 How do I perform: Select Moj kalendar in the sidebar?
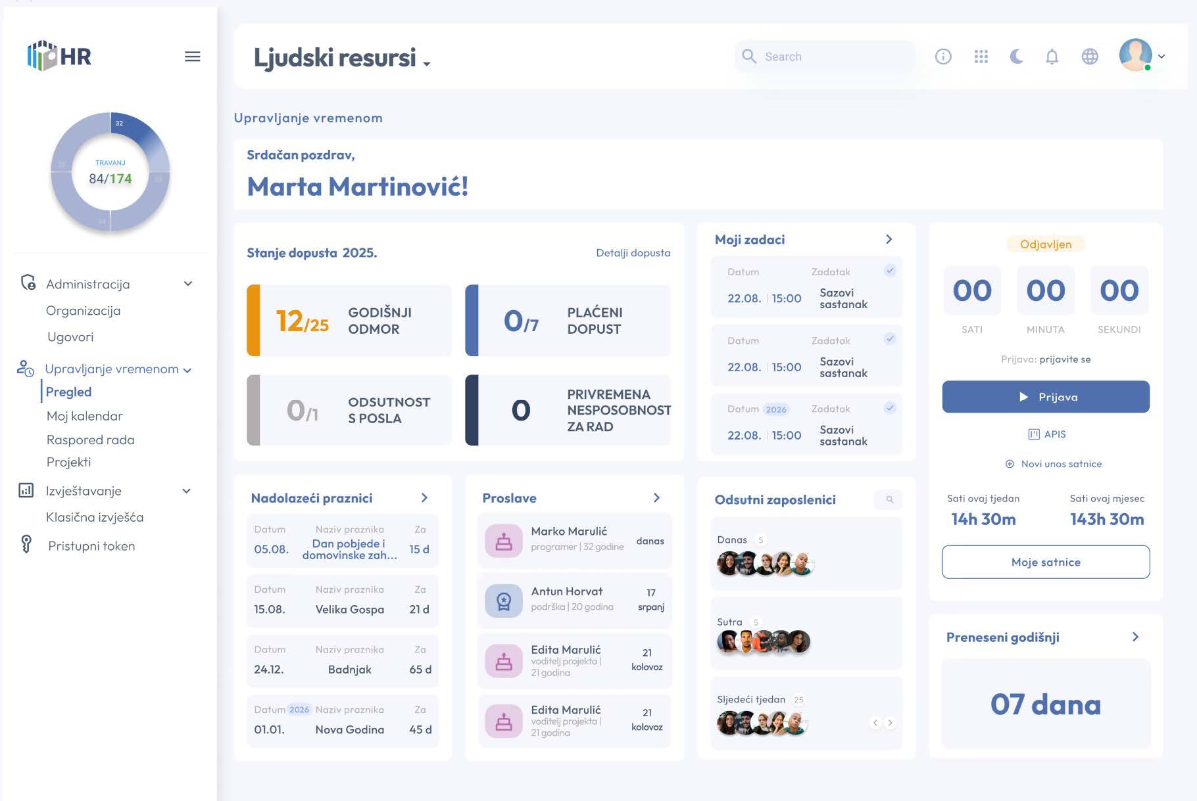[x=84, y=415]
